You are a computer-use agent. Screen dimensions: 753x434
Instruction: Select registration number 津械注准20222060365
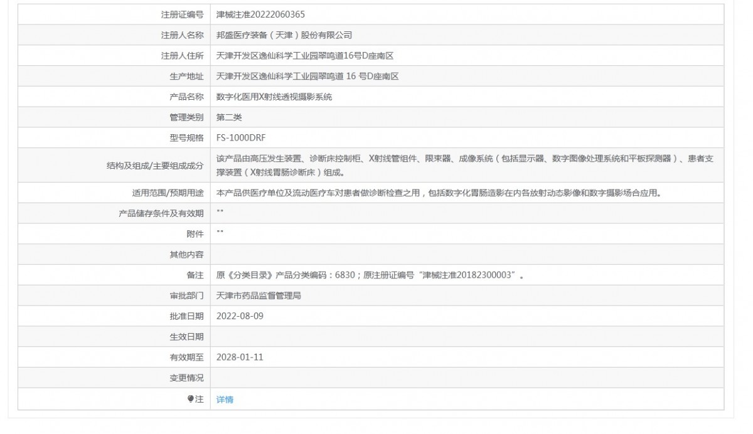pyautogui.click(x=260, y=14)
